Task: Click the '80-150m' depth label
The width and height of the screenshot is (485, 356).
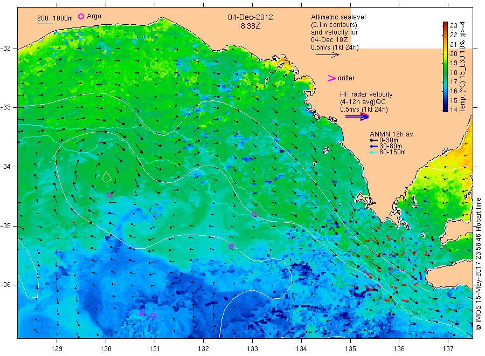Action: coord(392,152)
